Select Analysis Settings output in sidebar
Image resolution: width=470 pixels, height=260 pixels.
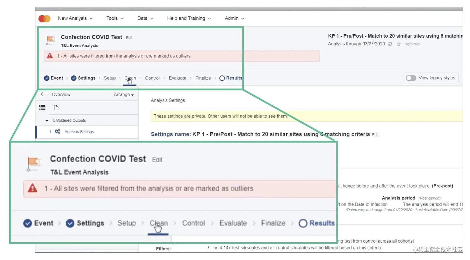click(x=87, y=132)
